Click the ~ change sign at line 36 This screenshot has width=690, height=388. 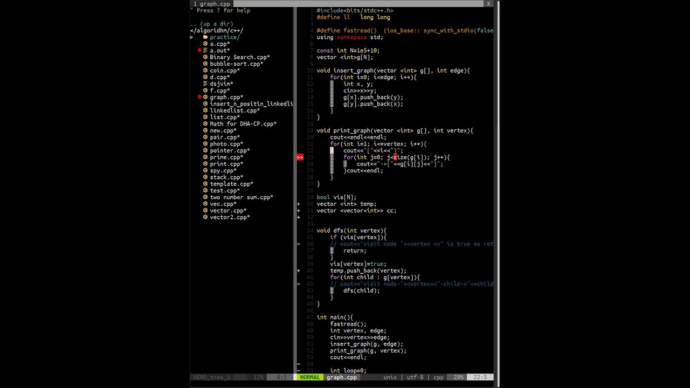pos(298,244)
